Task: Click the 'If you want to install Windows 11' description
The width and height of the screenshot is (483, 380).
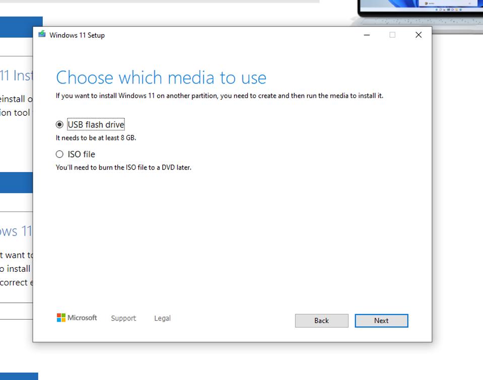Action: [219, 96]
